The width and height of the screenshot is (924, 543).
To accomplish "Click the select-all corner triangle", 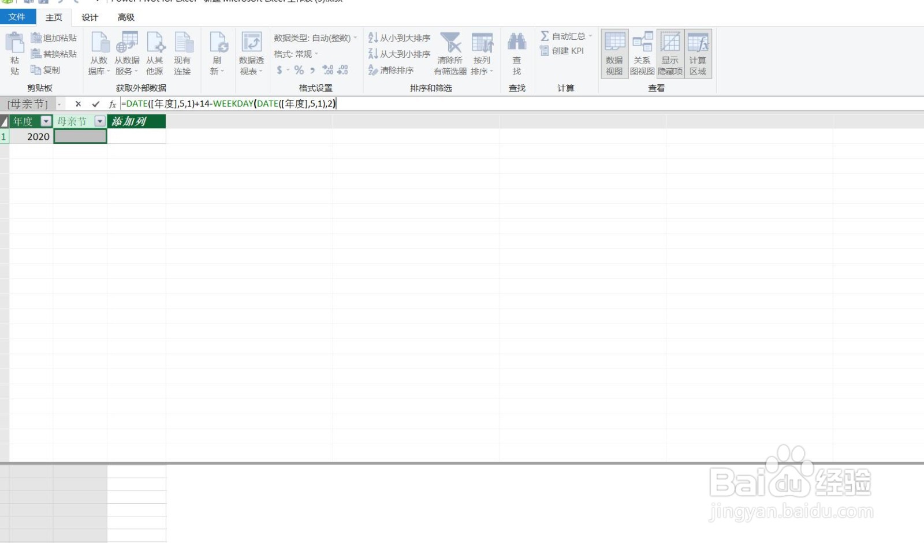I will [x=4, y=121].
